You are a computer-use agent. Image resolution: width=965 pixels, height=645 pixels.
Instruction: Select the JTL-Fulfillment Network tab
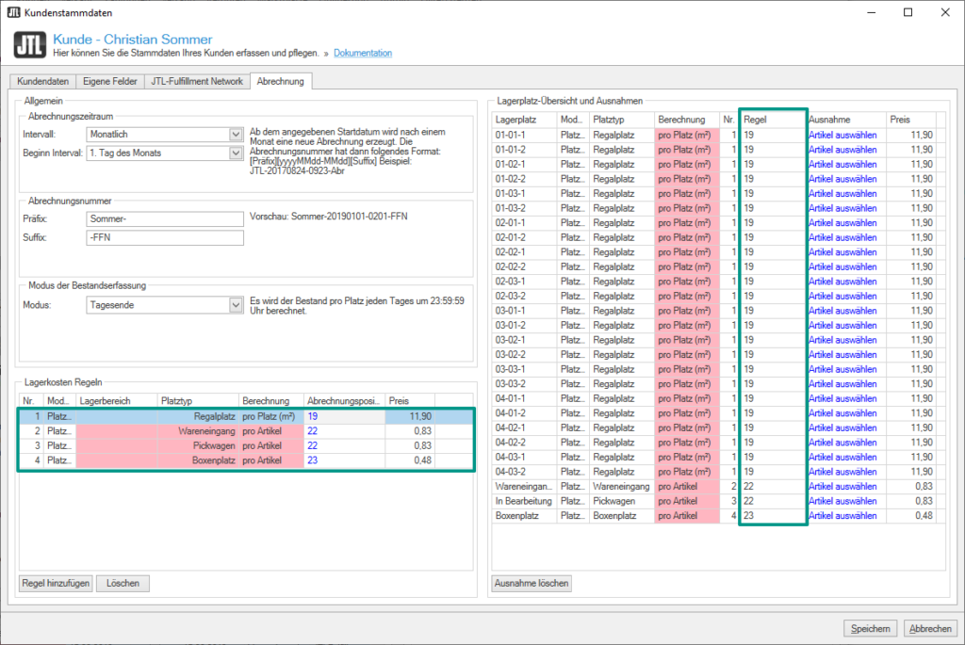[x=198, y=82]
